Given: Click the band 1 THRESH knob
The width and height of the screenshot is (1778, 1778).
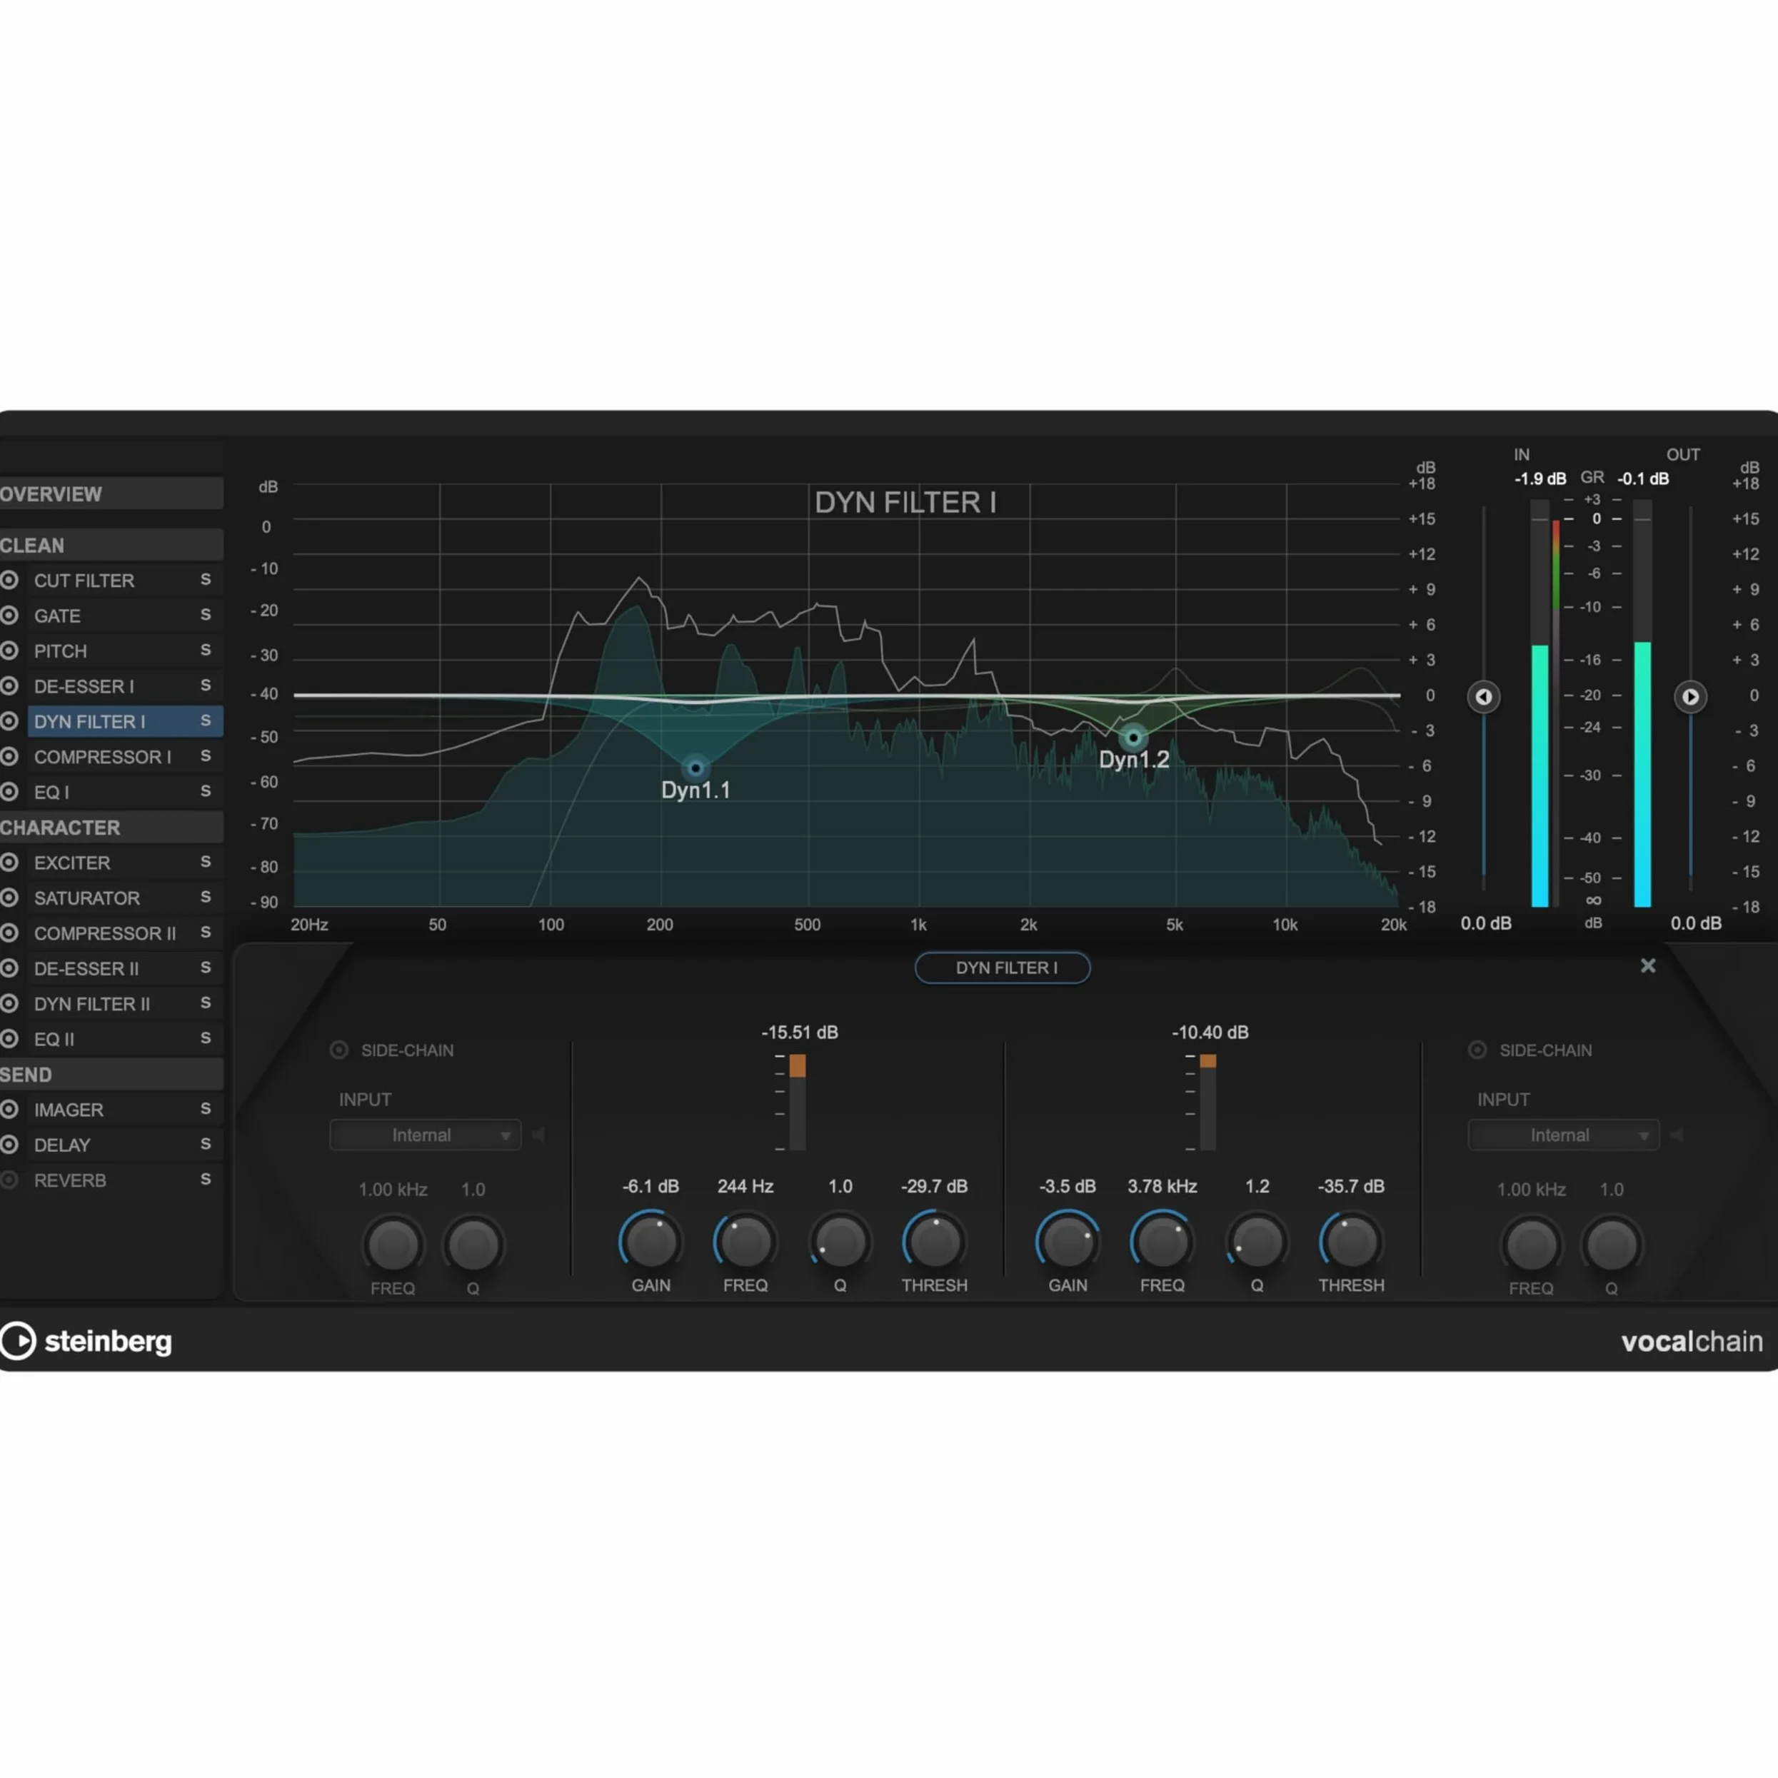Looking at the screenshot, I should (934, 1242).
